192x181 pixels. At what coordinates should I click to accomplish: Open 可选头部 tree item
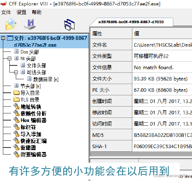[x=36, y=72]
